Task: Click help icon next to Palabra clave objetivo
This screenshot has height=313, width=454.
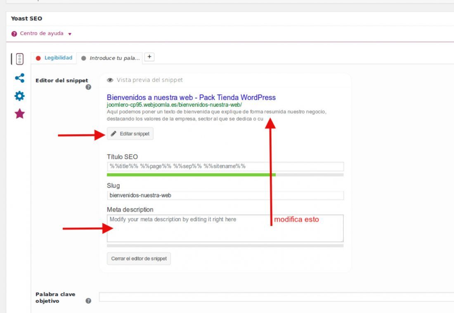Action: (x=88, y=301)
